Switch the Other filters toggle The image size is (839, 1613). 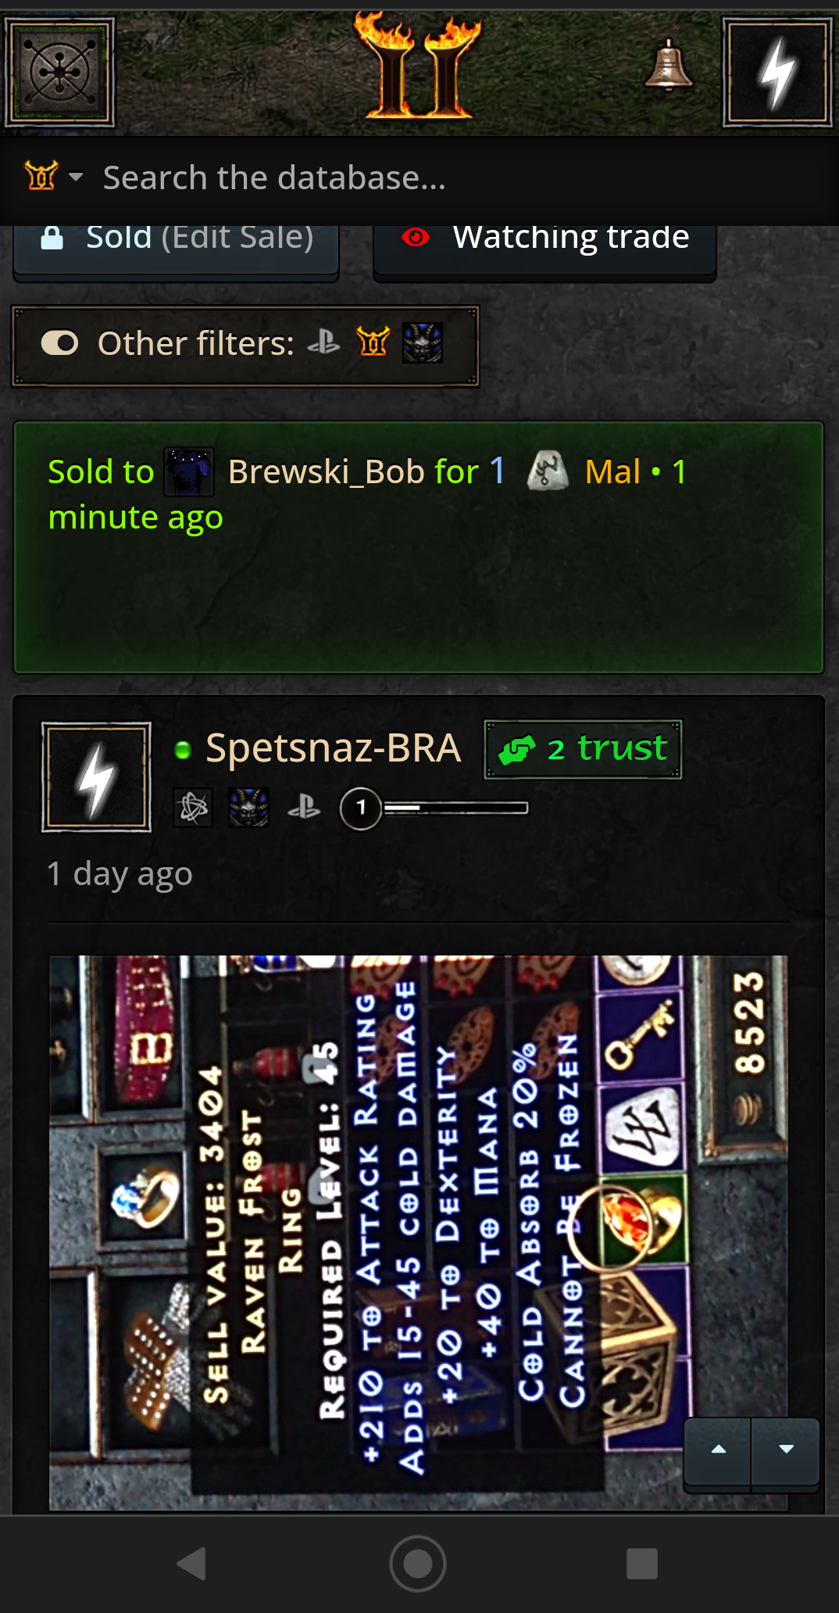tap(59, 343)
